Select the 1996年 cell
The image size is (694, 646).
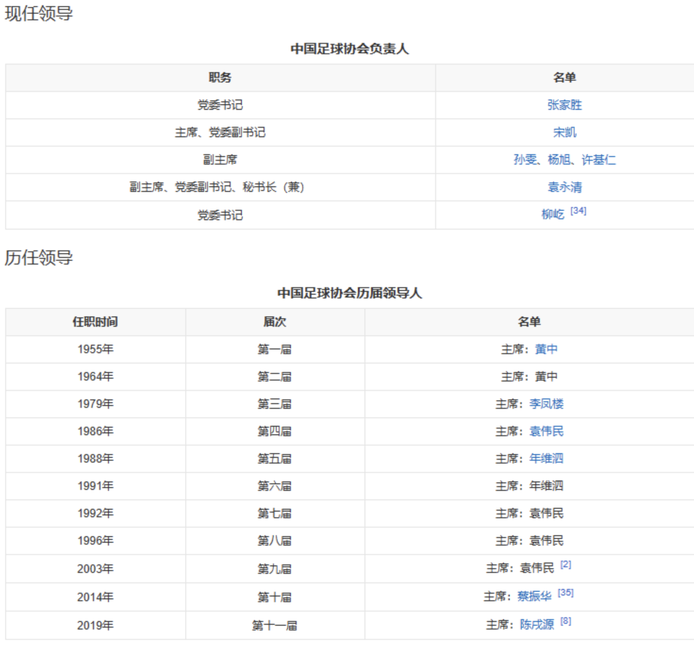(x=95, y=541)
